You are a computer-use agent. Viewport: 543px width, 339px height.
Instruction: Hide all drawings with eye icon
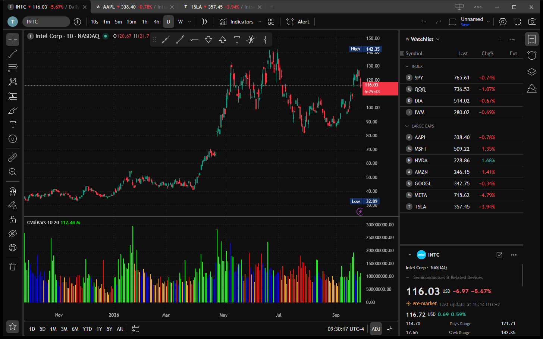pyautogui.click(x=13, y=233)
